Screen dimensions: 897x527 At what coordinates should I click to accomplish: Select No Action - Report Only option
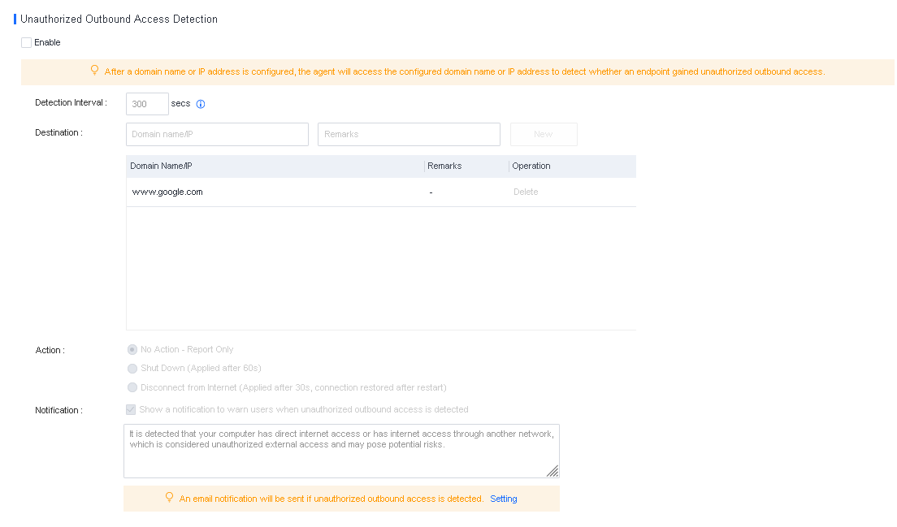(x=132, y=349)
